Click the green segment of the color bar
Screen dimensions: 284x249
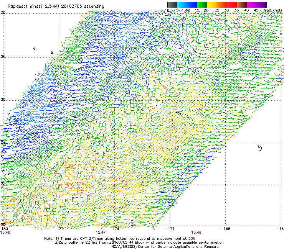[x=202, y=5]
